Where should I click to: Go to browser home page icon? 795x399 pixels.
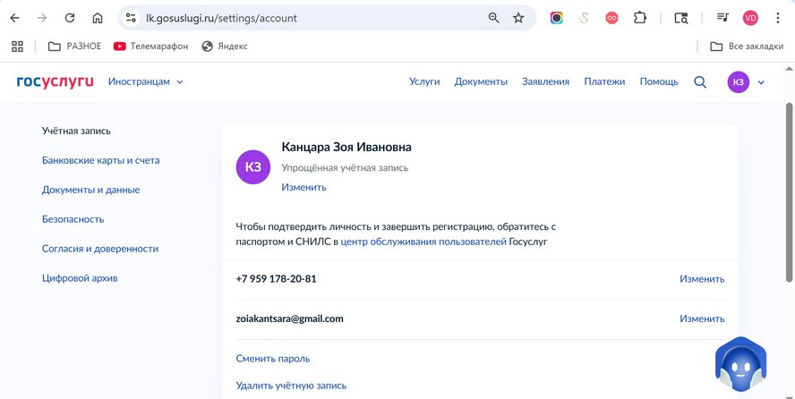[98, 18]
